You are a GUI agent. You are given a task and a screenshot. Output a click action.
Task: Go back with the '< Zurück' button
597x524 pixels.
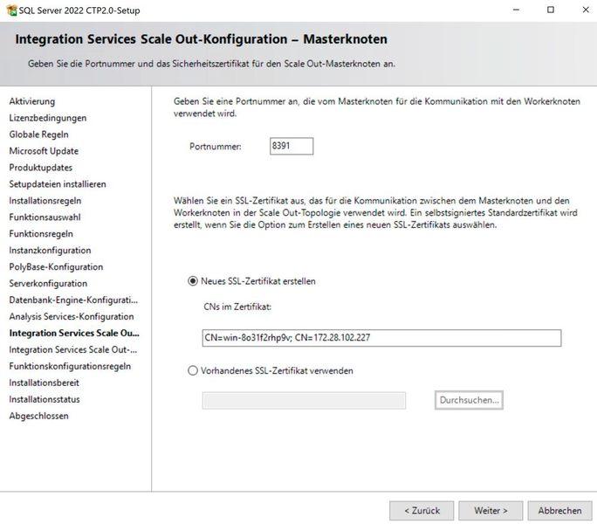click(422, 511)
